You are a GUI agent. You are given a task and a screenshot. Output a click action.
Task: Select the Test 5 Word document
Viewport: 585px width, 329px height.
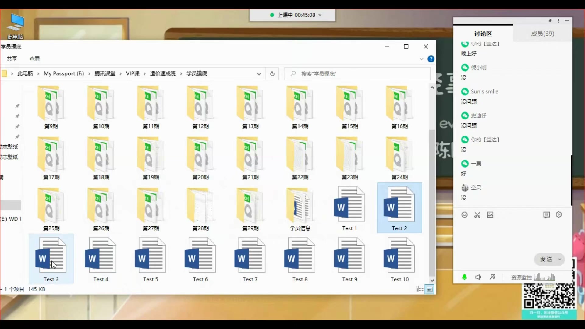(x=151, y=260)
